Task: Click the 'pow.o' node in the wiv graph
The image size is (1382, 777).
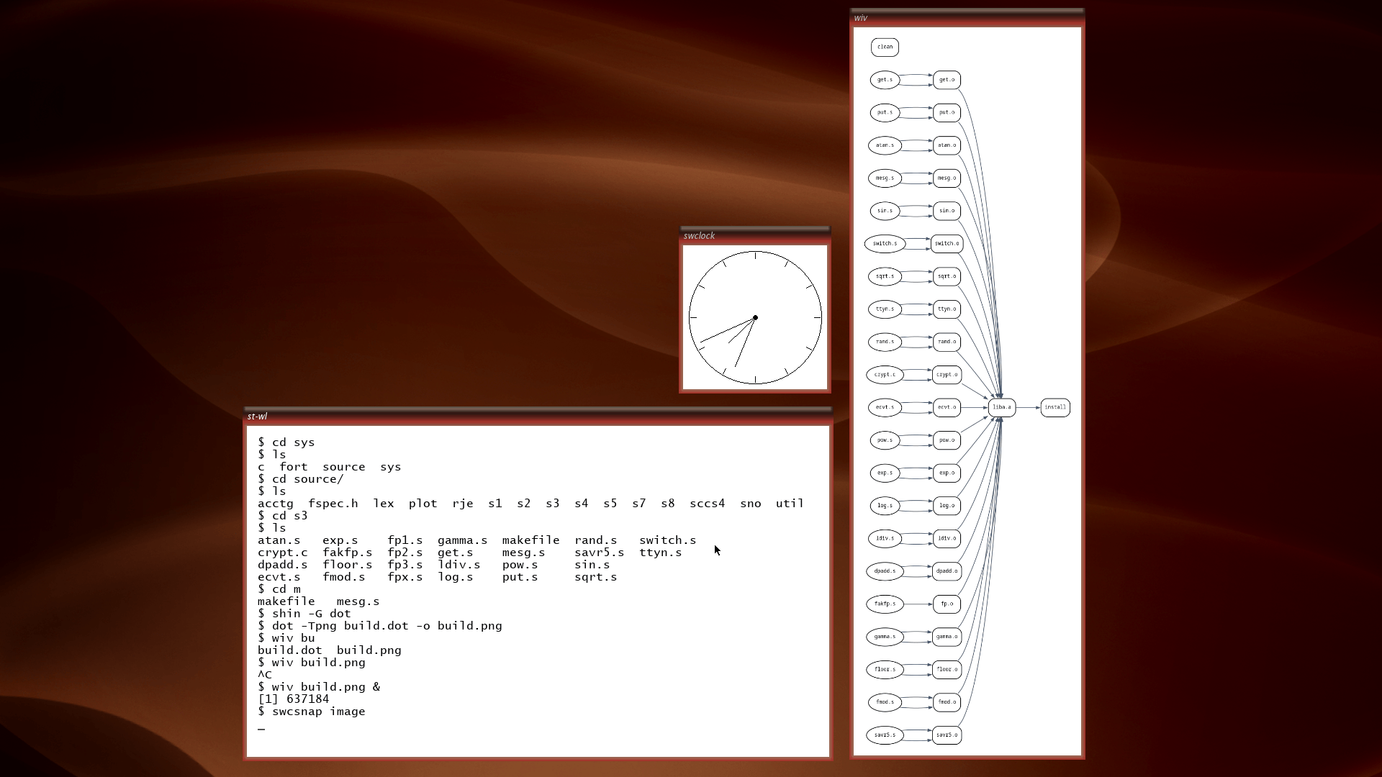Action: pyautogui.click(x=947, y=440)
